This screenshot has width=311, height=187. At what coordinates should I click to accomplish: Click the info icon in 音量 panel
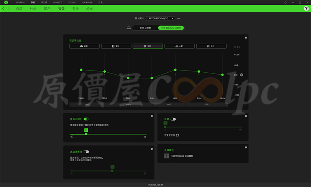point(246,116)
